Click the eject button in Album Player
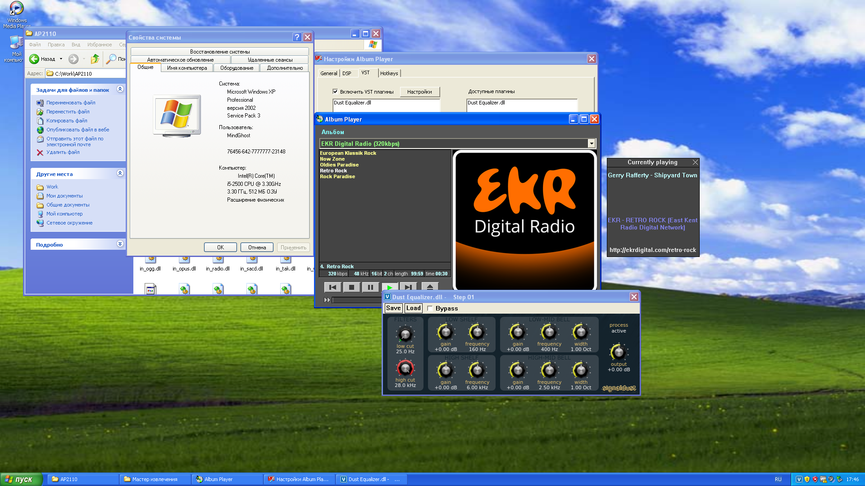Screen dimensions: 865x486 (430, 287)
